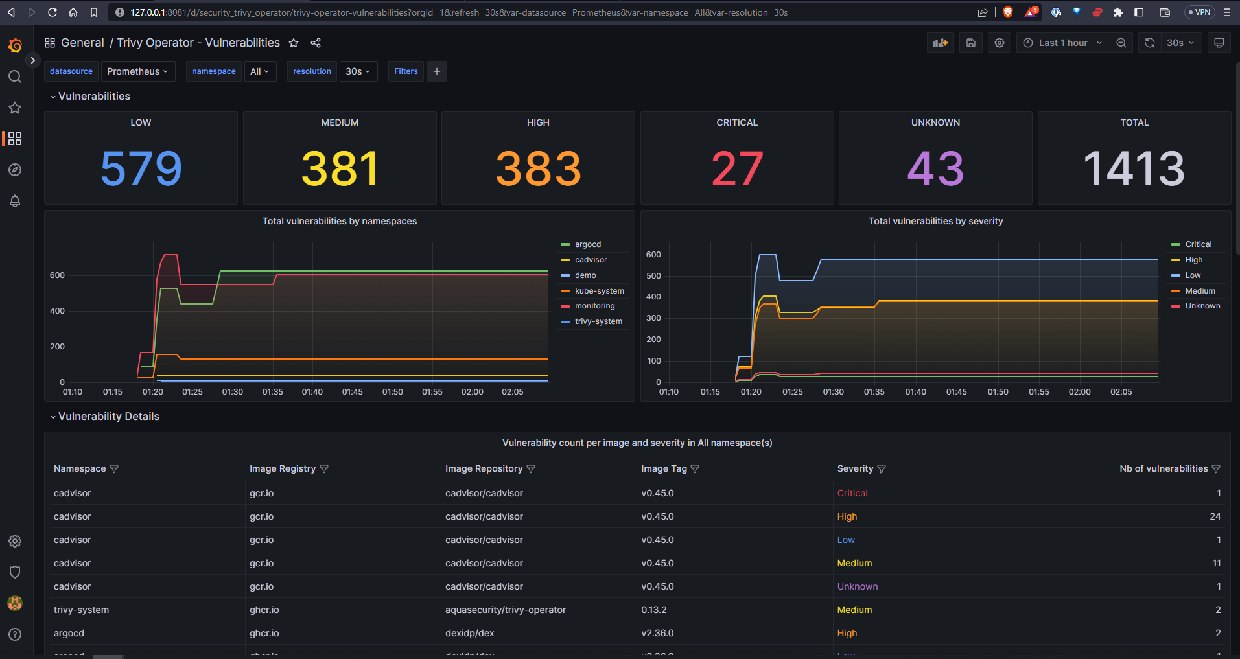1240x659 pixels.
Task: Toggle Critical series in severity legend
Action: (1199, 244)
